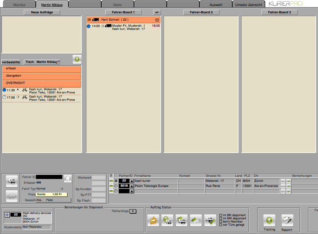Switch to the Martin Niklaus tab
The width and height of the screenshot is (318, 234).
click(52, 4)
